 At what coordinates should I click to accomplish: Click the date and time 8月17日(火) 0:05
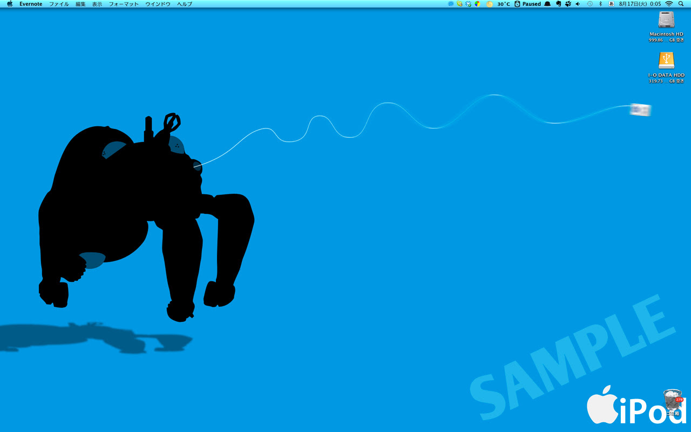pos(640,4)
